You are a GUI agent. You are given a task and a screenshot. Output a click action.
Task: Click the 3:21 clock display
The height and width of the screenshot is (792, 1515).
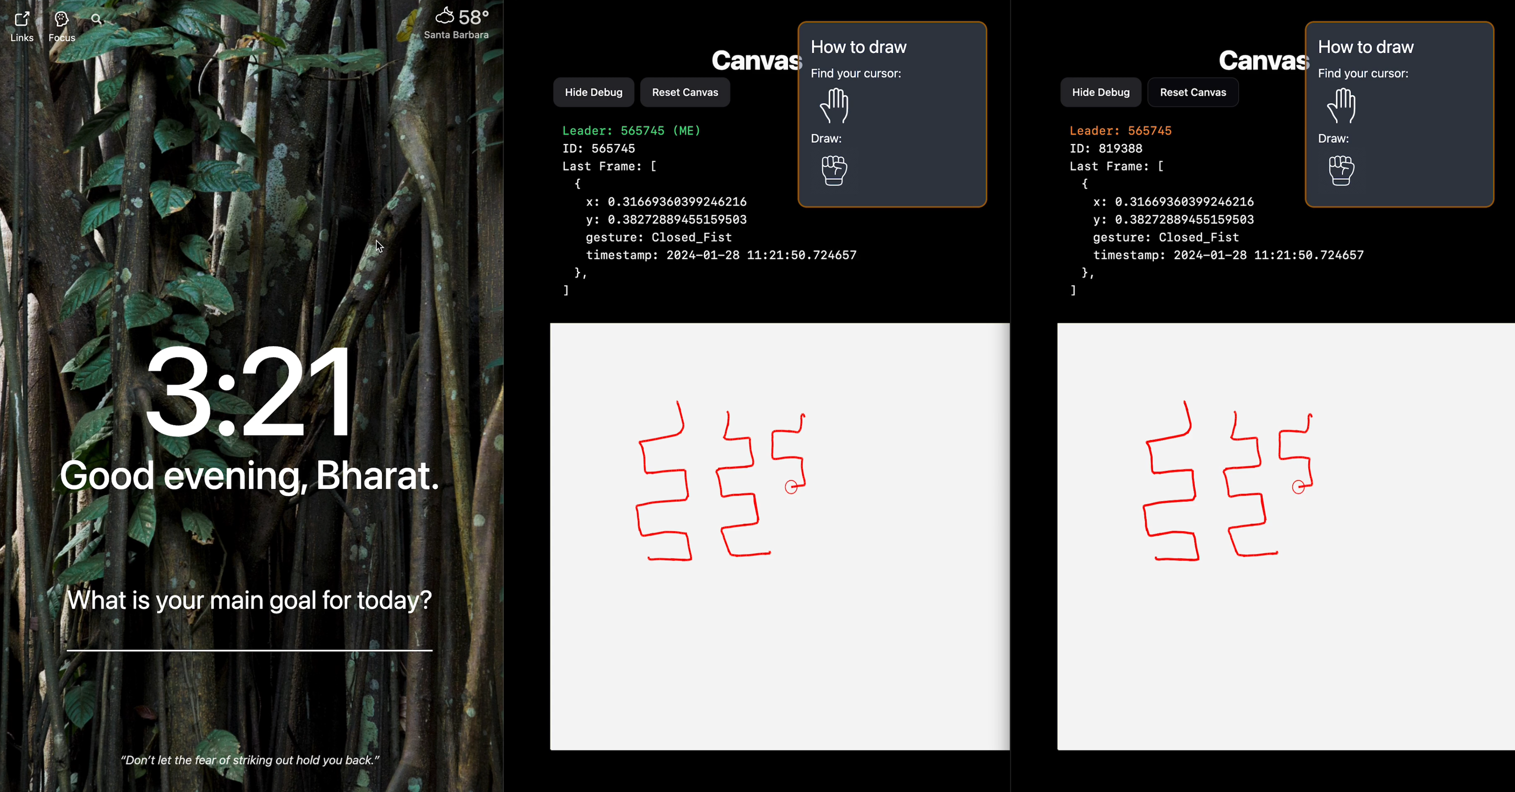(249, 391)
